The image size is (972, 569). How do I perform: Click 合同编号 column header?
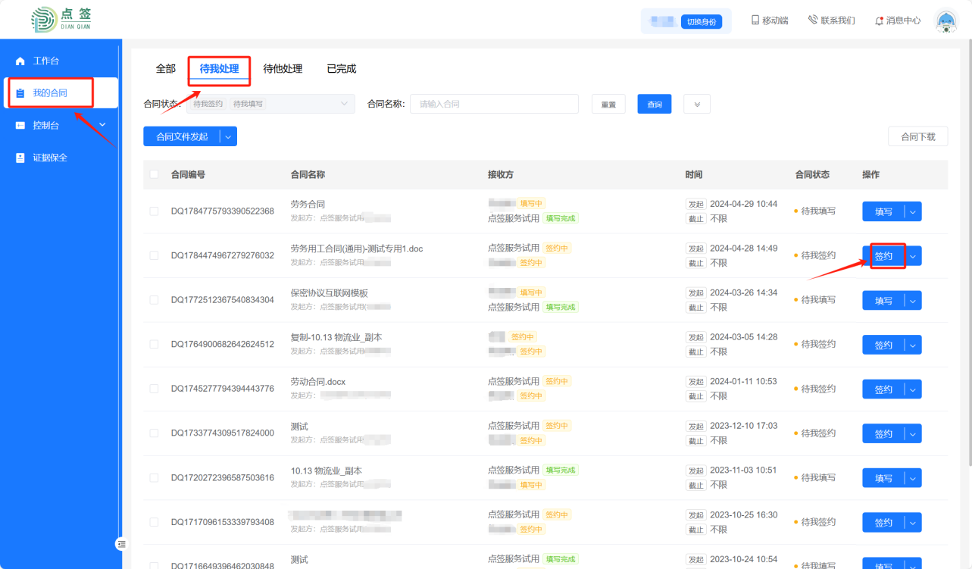pos(188,174)
